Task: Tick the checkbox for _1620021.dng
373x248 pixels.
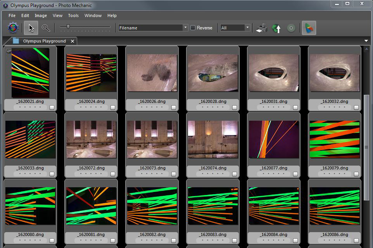Action: pyautogui.click(x=52, y=108)
